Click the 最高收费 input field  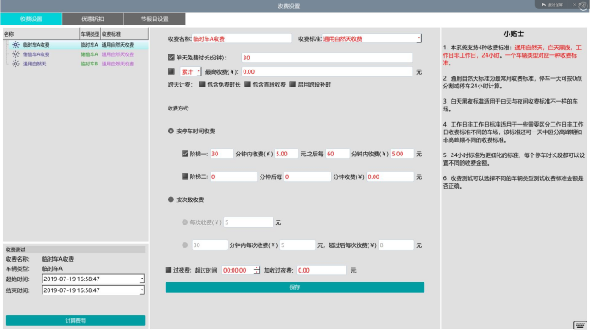(327, 71)
